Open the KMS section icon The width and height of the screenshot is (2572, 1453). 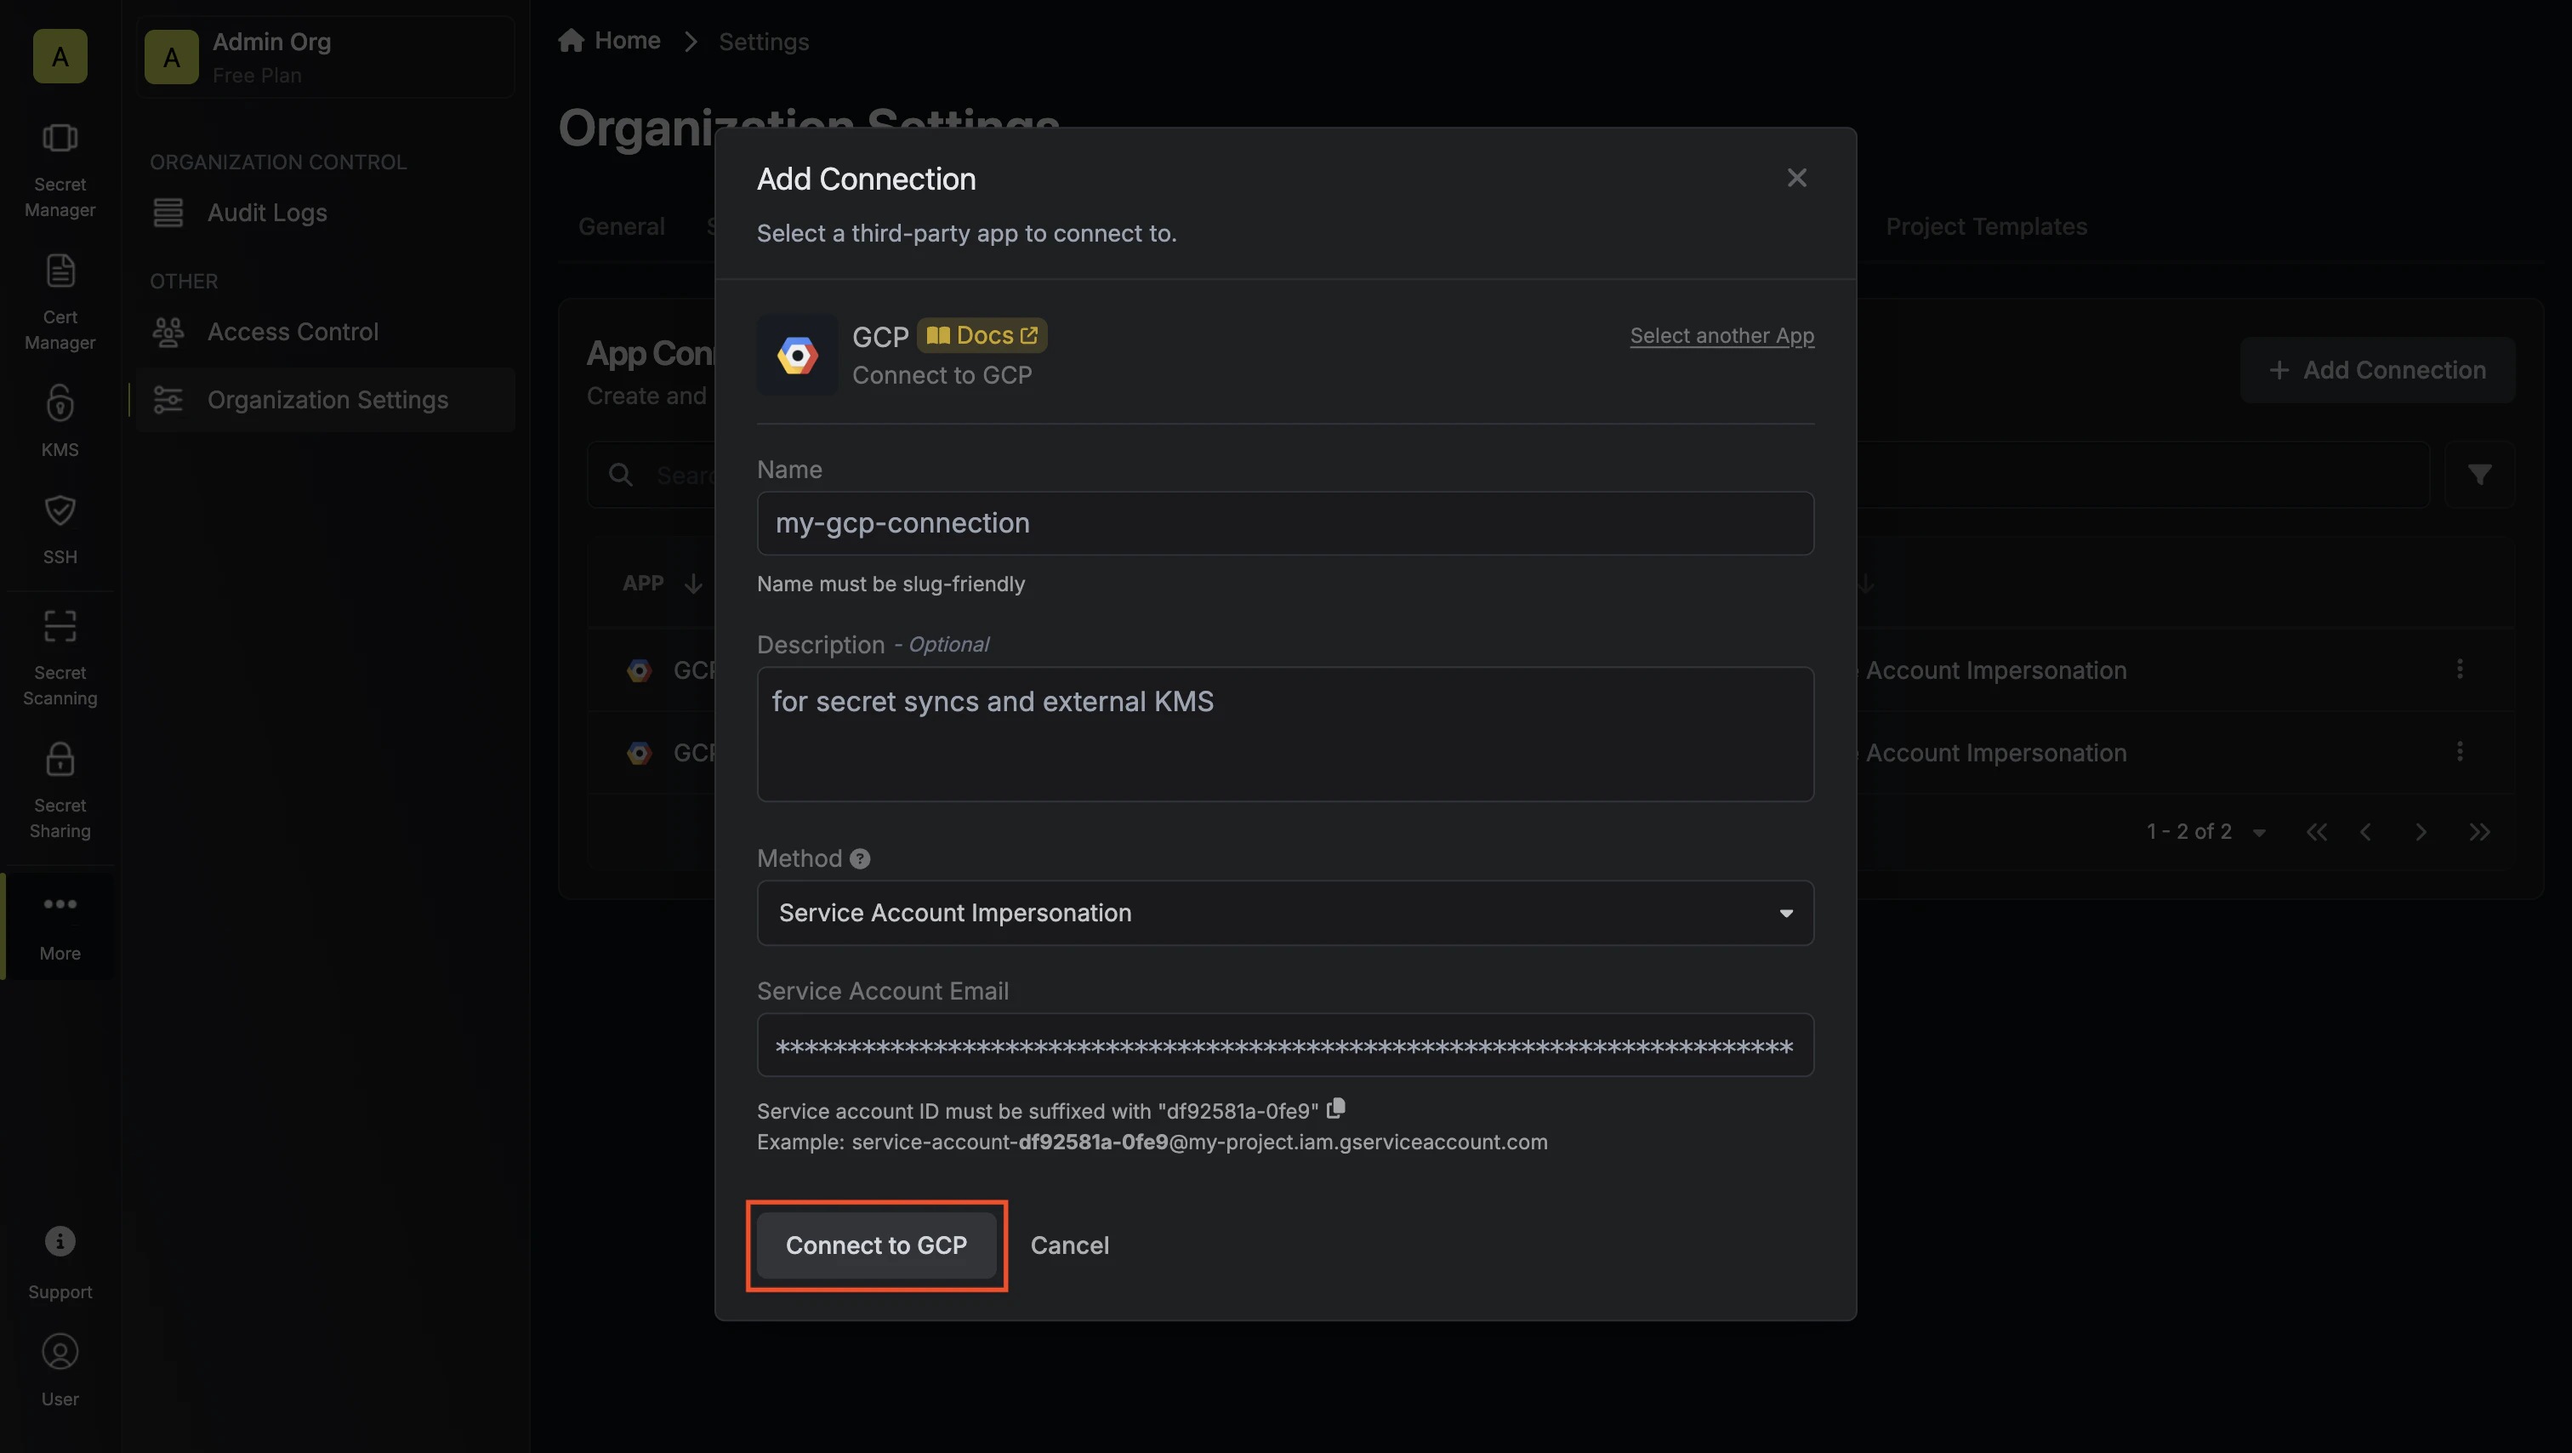click(60, 403)
